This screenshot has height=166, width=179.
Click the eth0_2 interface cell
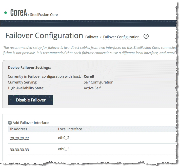pos(64,138)
